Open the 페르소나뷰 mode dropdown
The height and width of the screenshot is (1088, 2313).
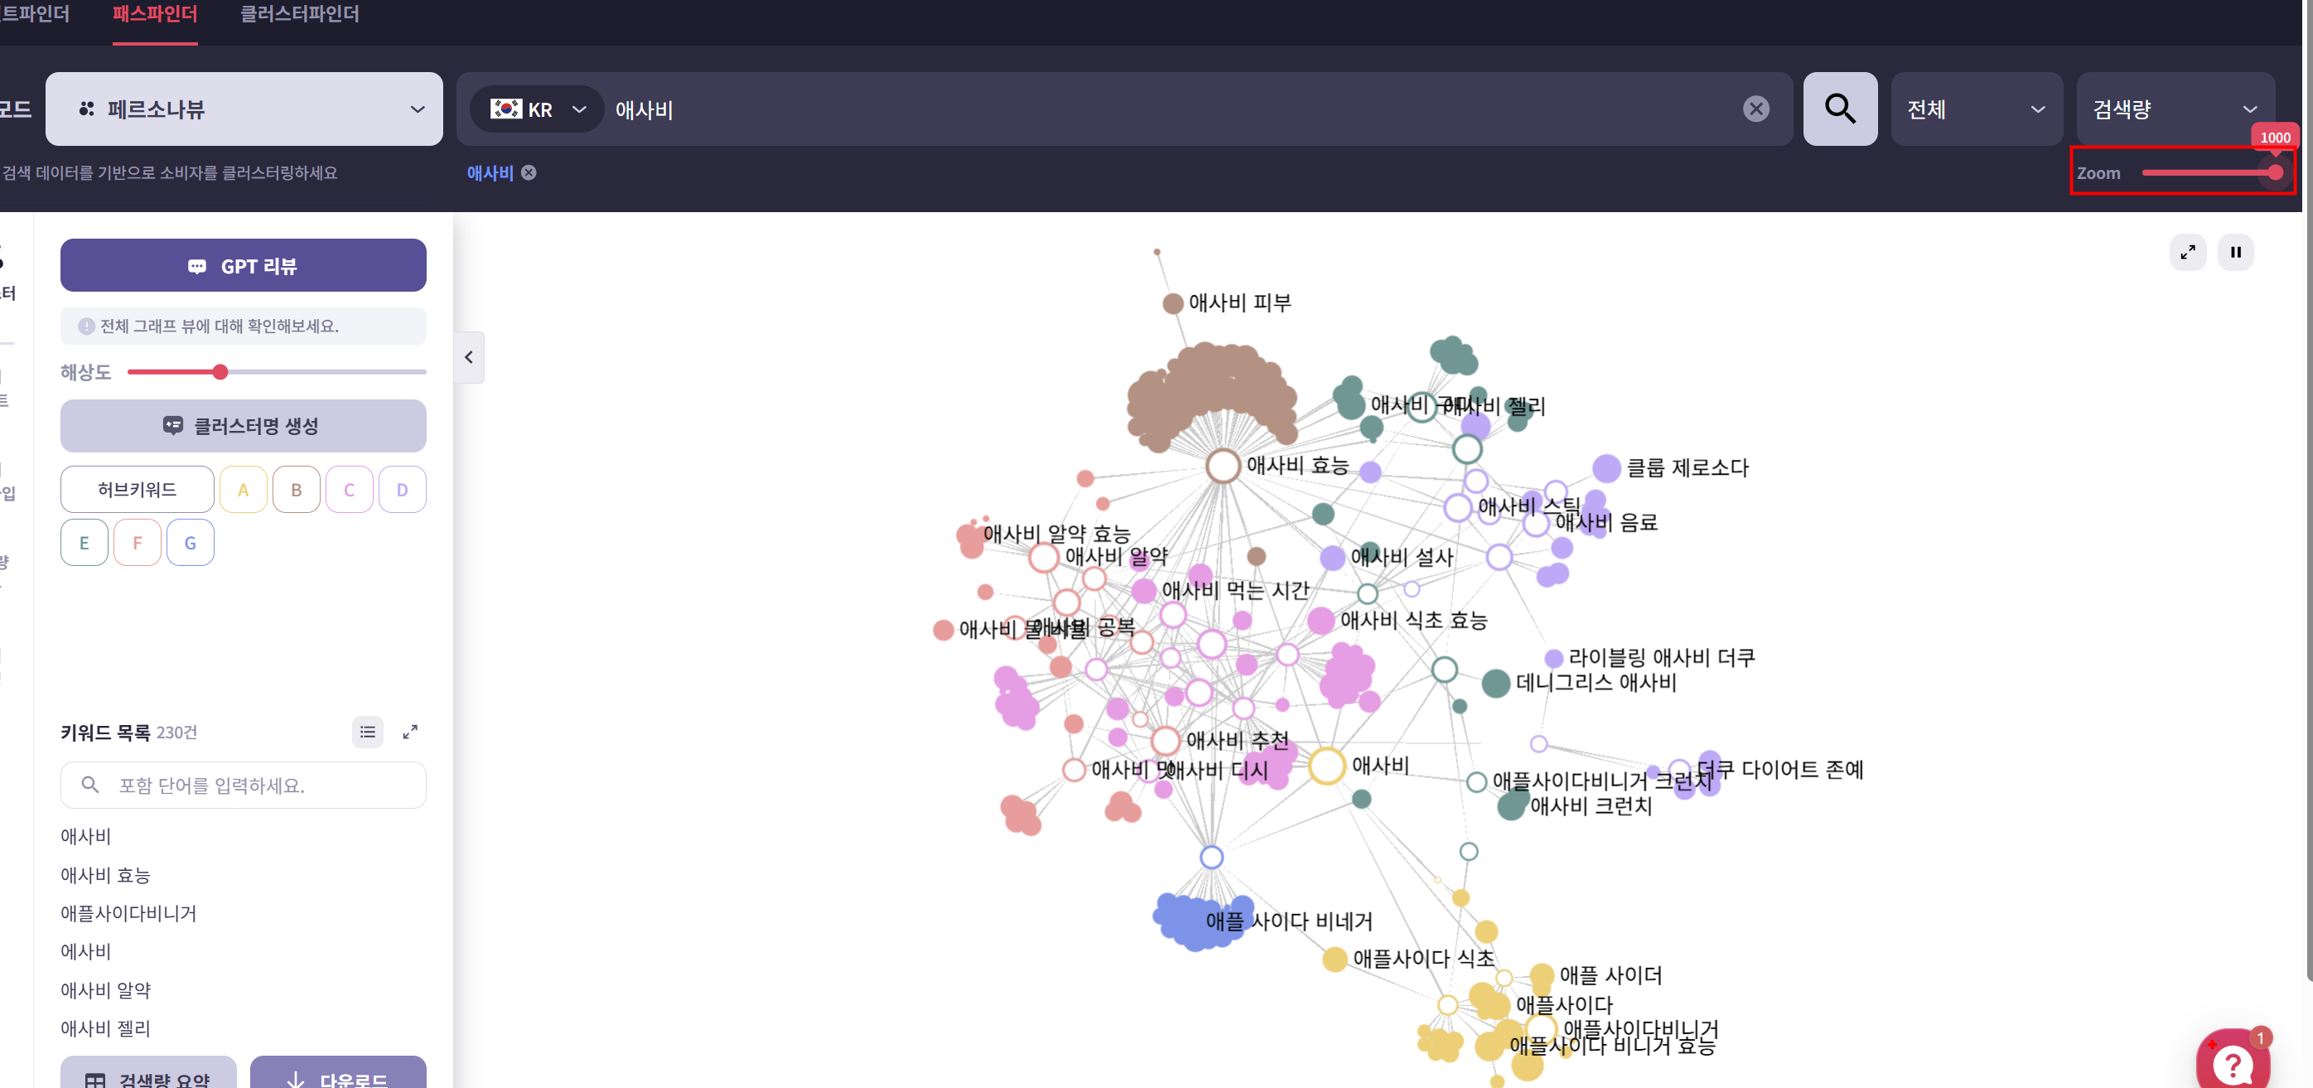[x=244, y=109]
